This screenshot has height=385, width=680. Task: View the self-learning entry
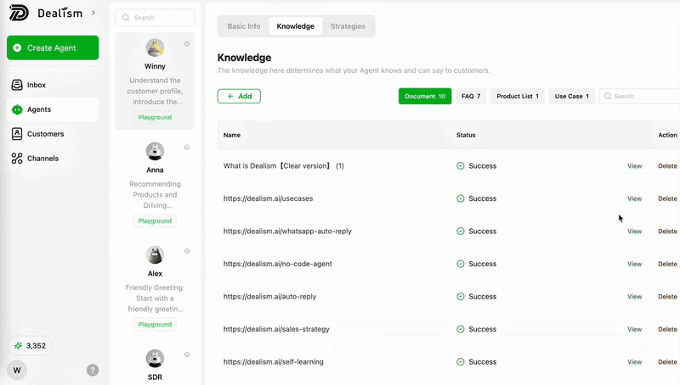(634, 362)
